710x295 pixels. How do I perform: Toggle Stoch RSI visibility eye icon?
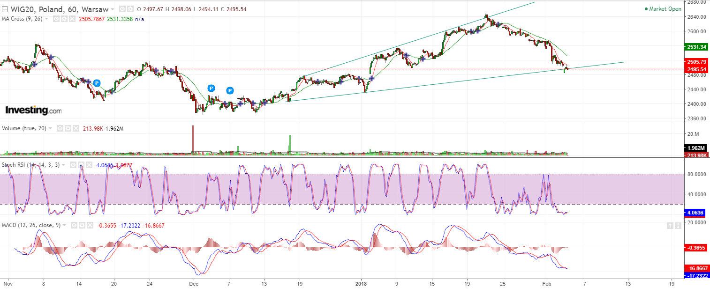coord(73,165)
